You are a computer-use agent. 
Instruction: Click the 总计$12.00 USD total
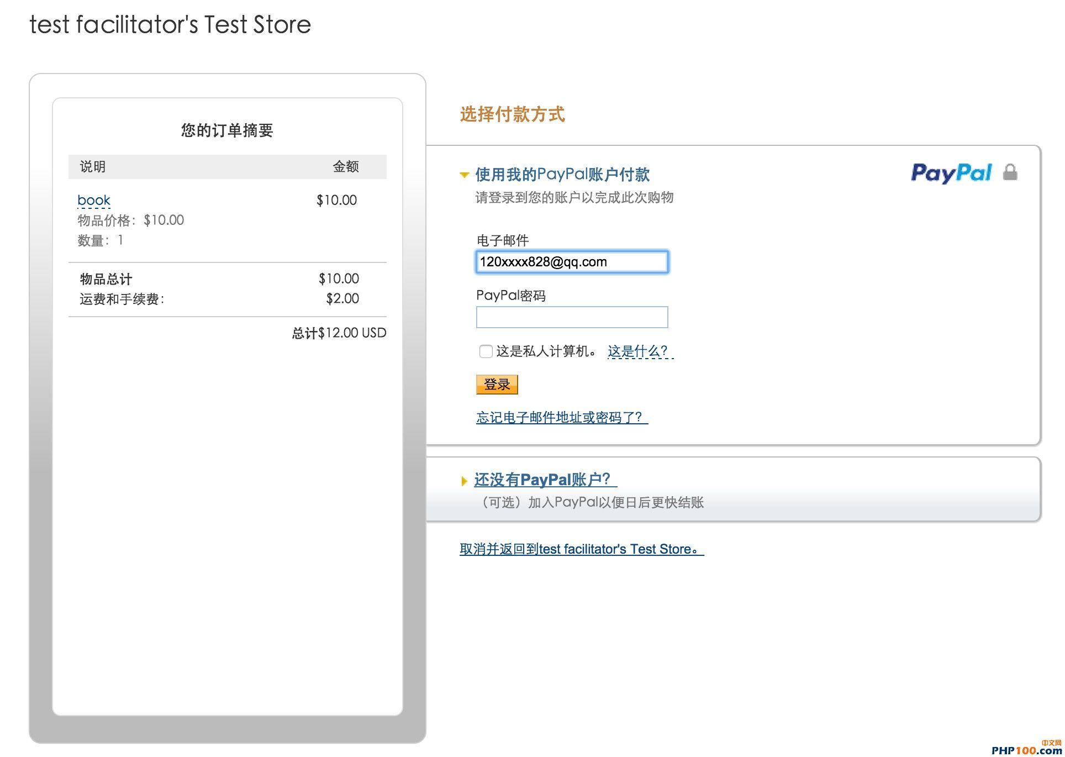339,333
